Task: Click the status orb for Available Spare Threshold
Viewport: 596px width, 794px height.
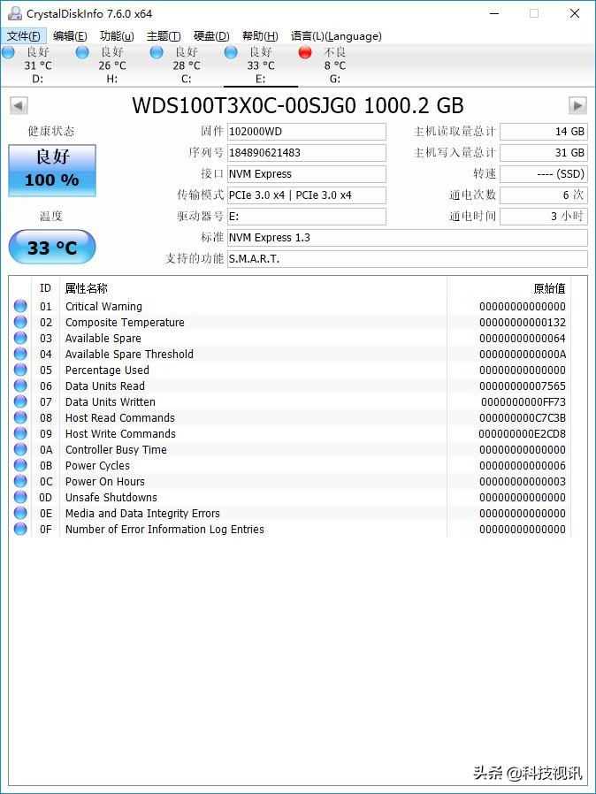Action: [20, 354]
